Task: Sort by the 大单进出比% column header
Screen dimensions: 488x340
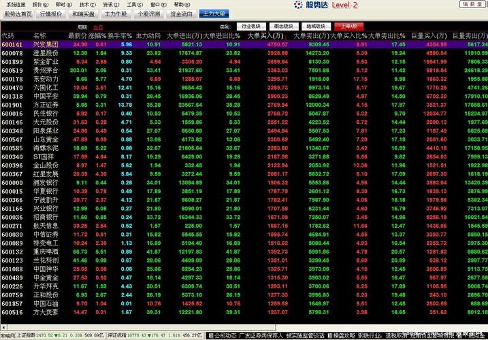Action: pyautogui.click(x=222, y=36)
